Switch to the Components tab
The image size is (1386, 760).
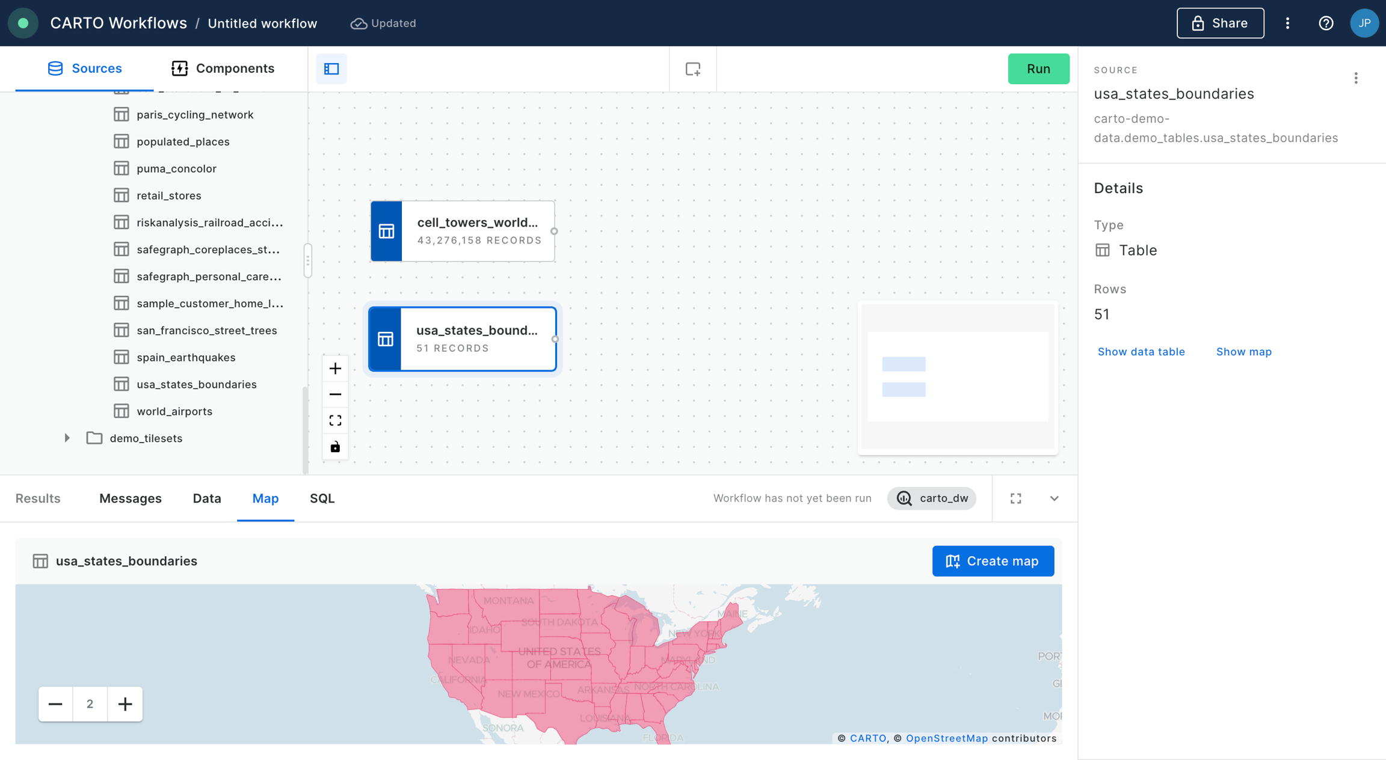[x=223, y=69]
